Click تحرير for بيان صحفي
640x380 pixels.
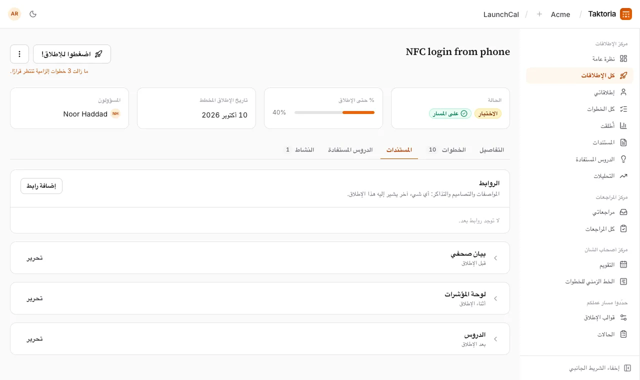[x=35, y=258]
